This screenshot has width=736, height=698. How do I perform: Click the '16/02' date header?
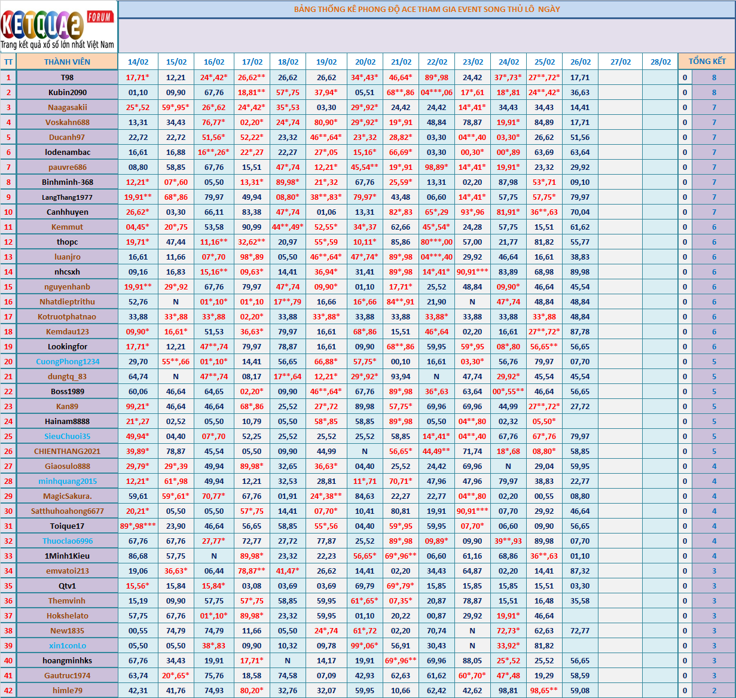[x=214, y=62]
